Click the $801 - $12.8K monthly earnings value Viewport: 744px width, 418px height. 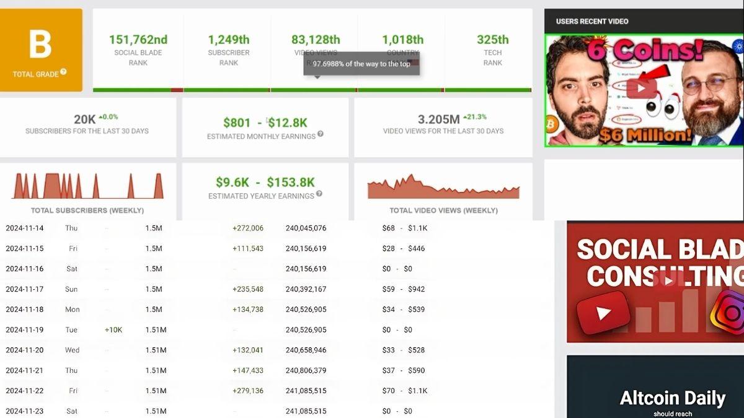pos(265,123)
